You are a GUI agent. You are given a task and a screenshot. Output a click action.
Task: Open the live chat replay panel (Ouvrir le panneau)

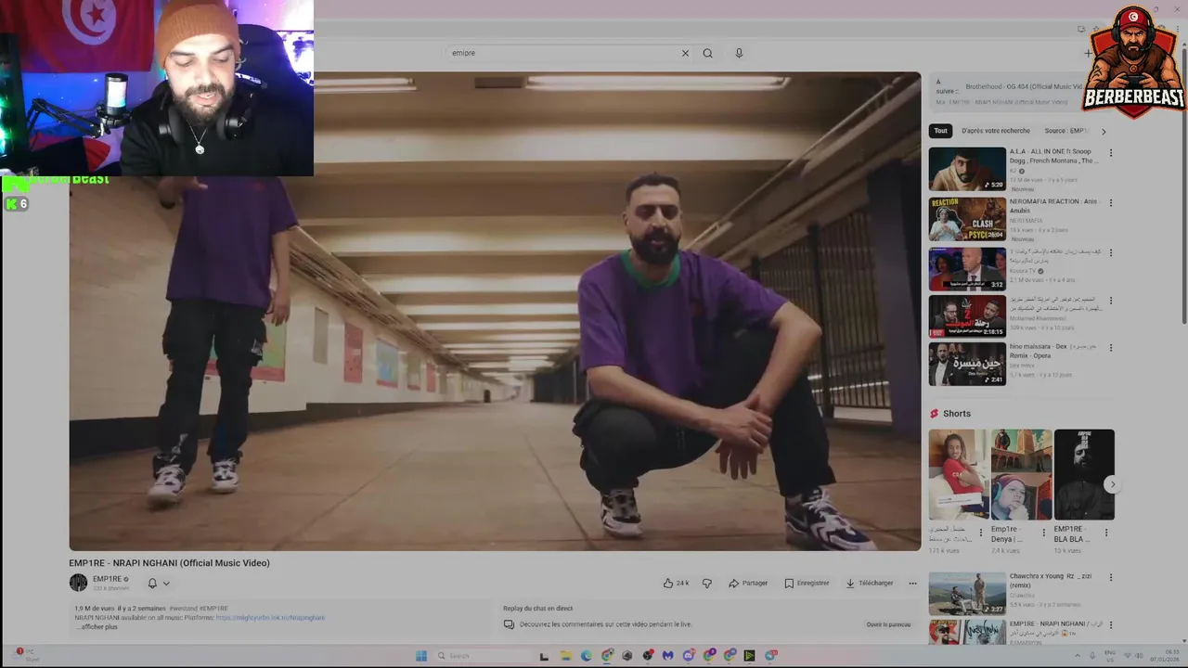[x=888, y=624]
